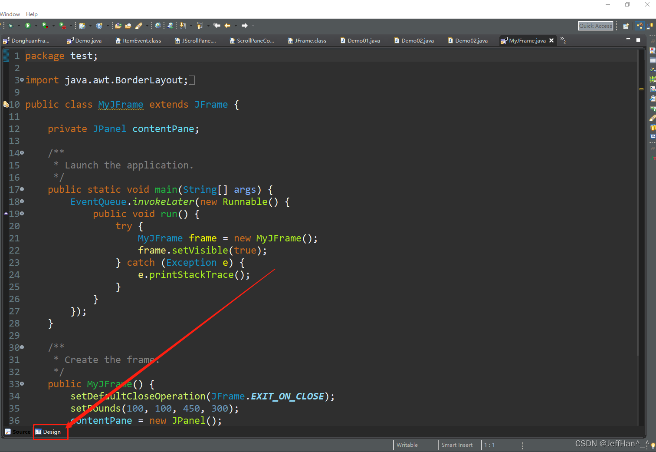
Task: Close the MyJFrame.java tab
Action: (x=551, y=40)
